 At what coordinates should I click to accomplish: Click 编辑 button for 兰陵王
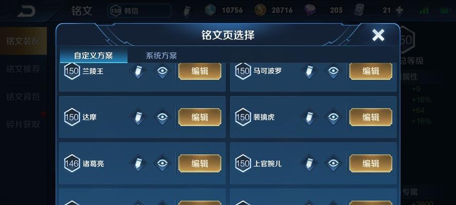coord(200,71)
